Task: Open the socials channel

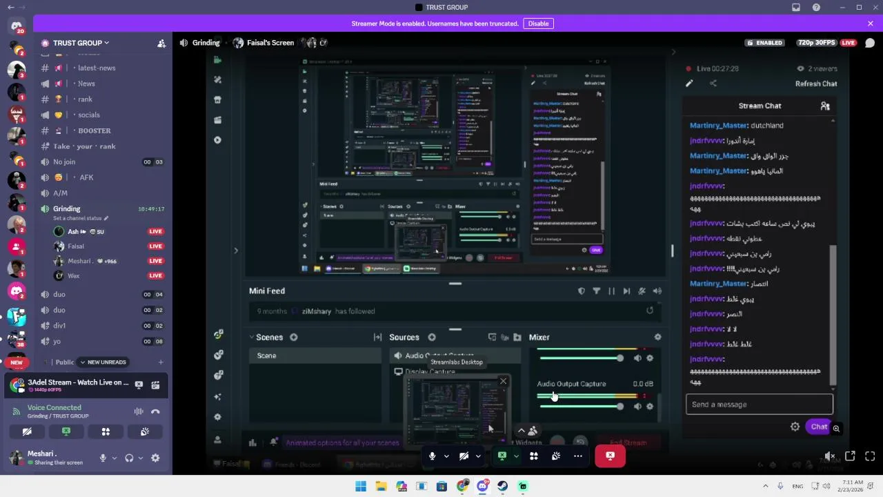Action: click(x=89, y=115)
